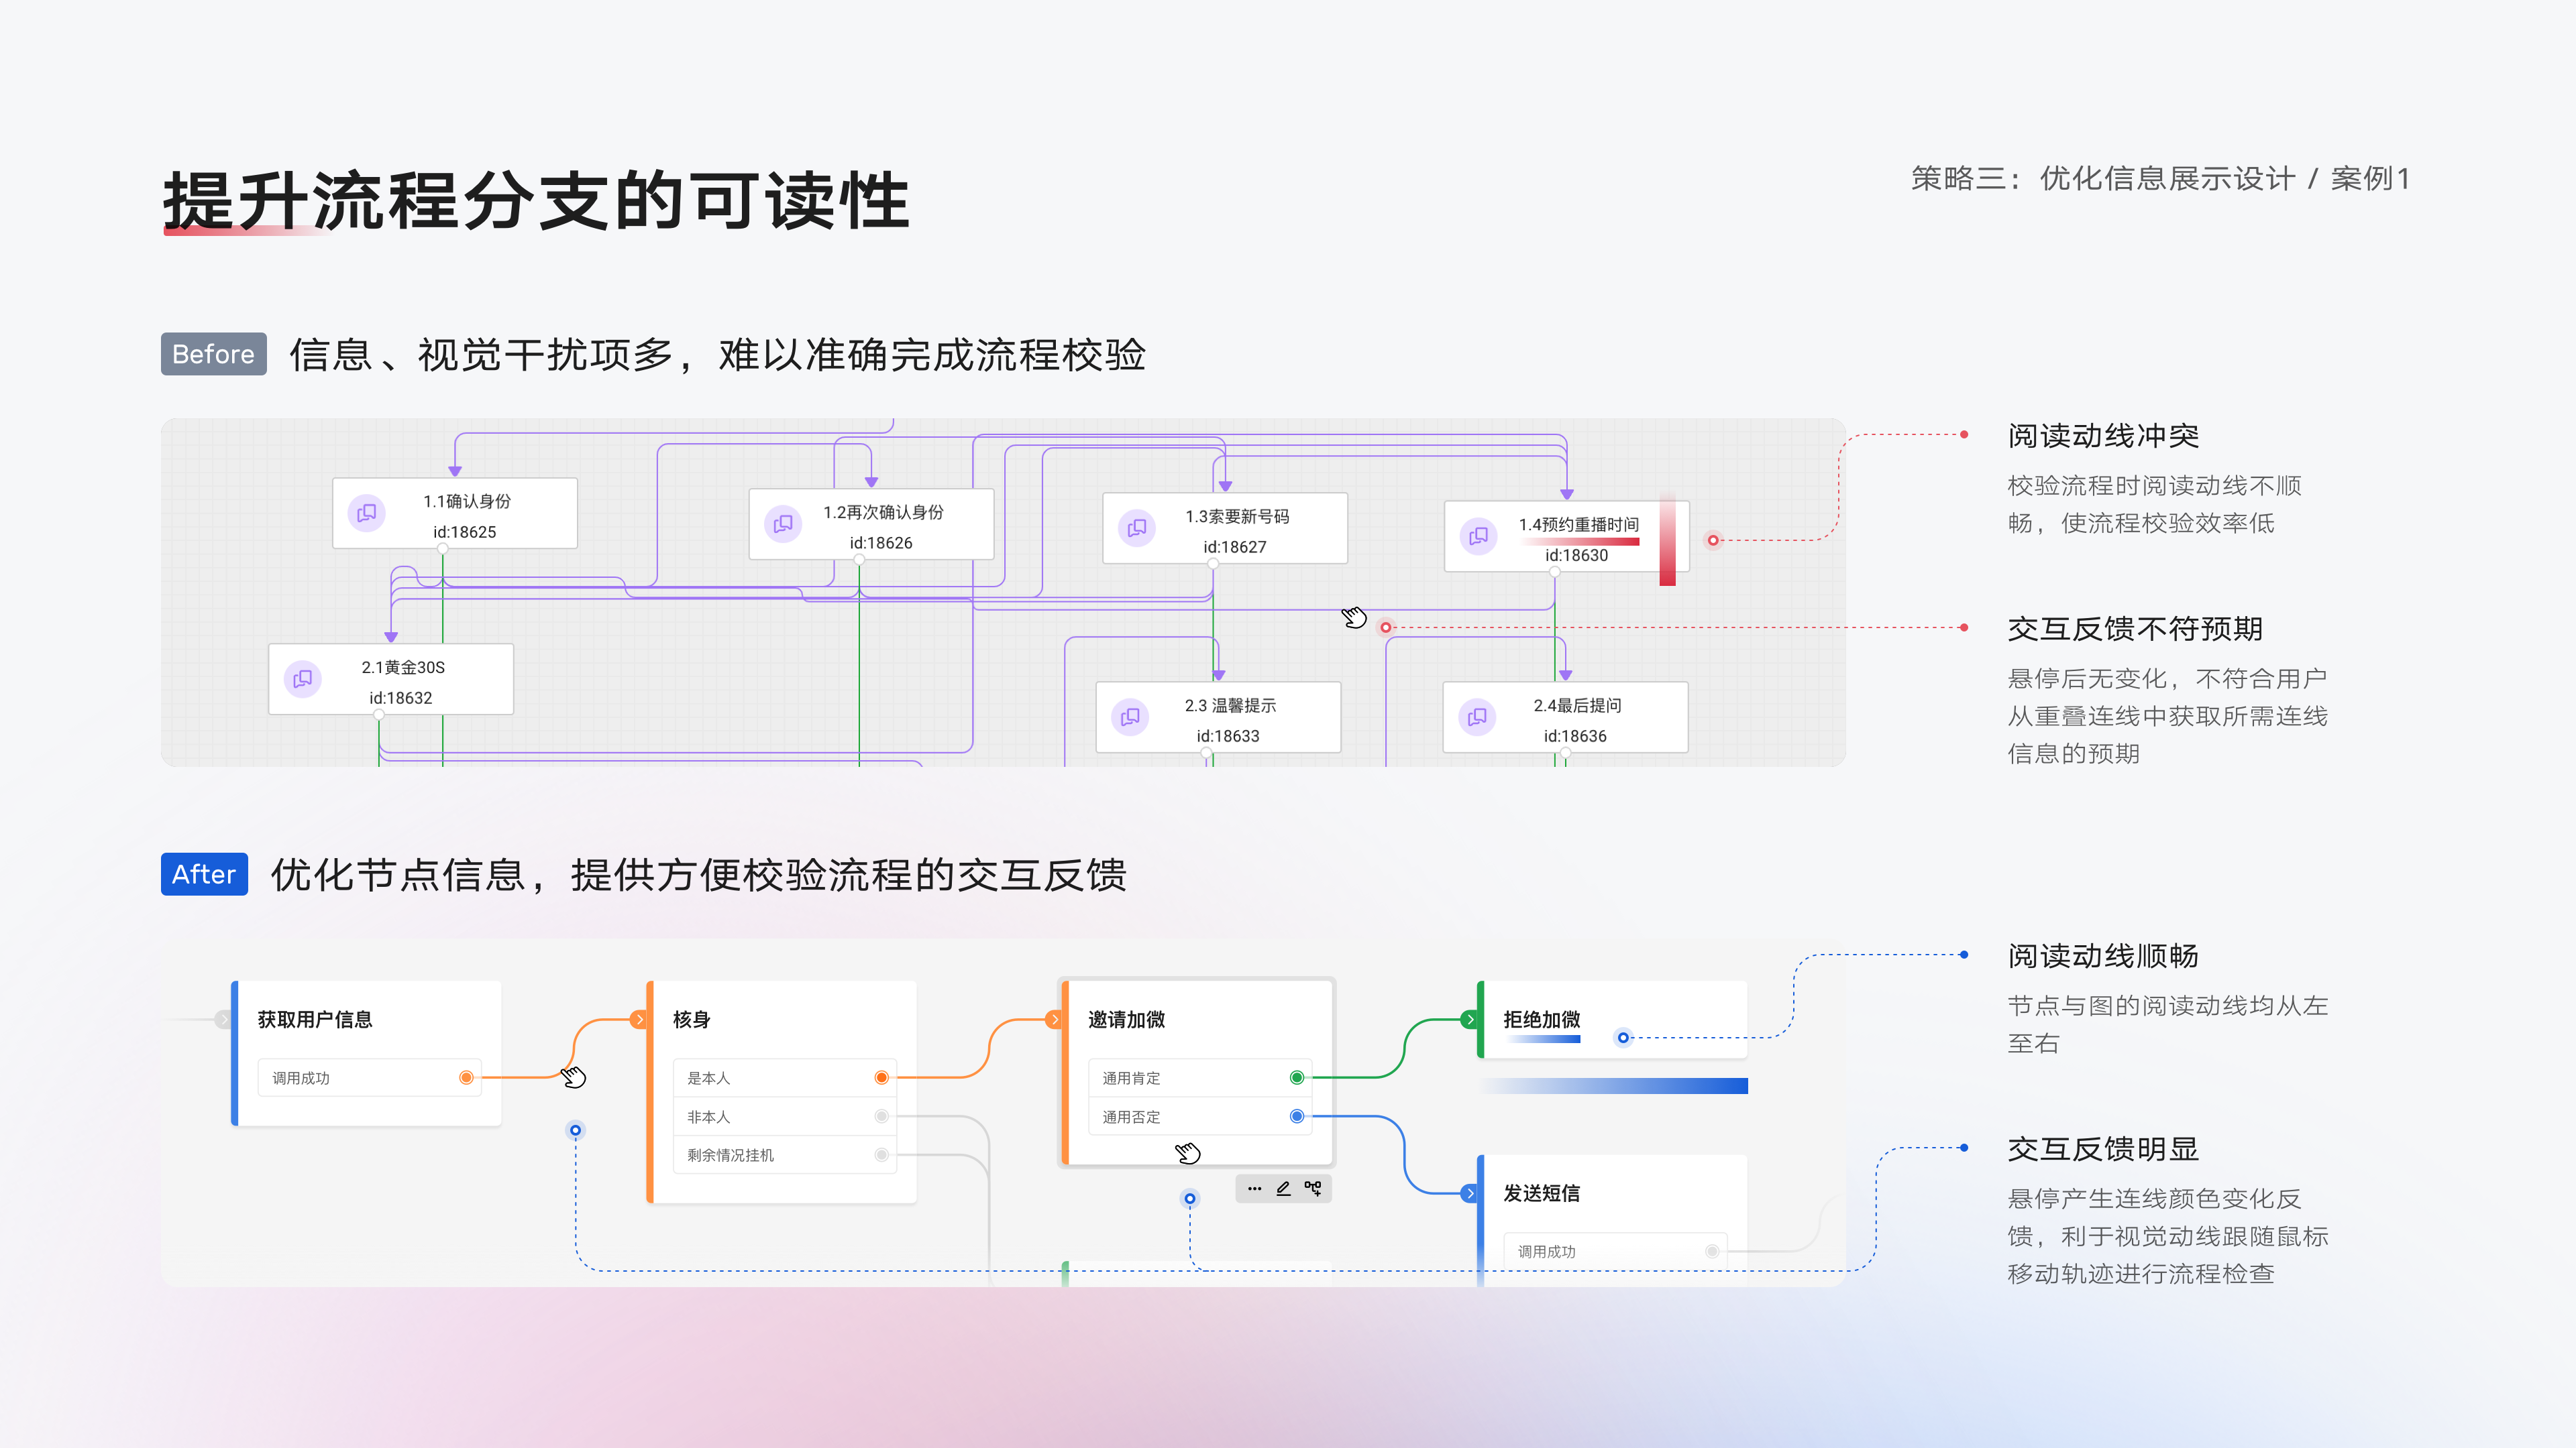Screen dimensions: 2576x1448
Task: Click the id:18636 text
Action: pos(1575,735)
